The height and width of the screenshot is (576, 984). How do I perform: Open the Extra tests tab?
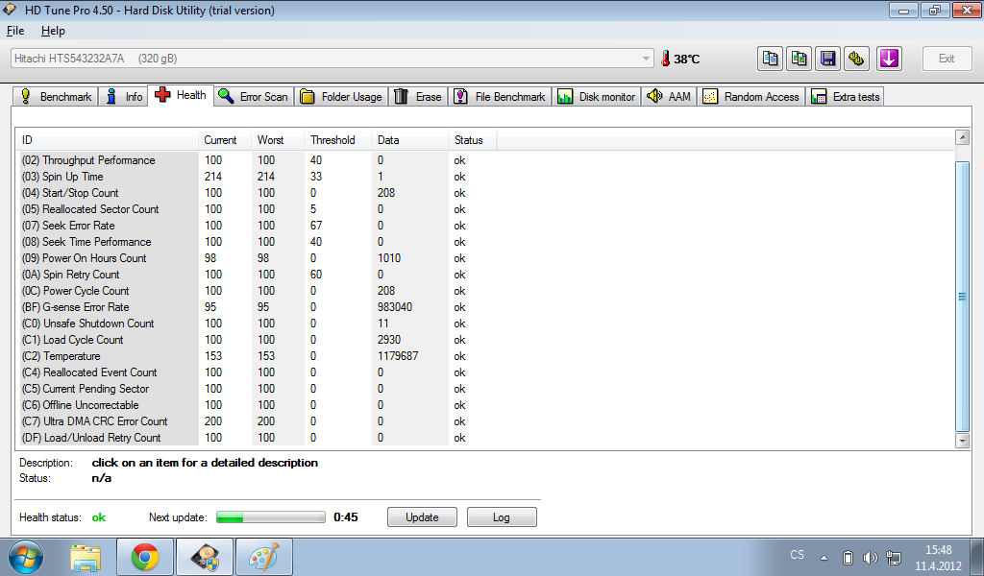coord(846,97)
